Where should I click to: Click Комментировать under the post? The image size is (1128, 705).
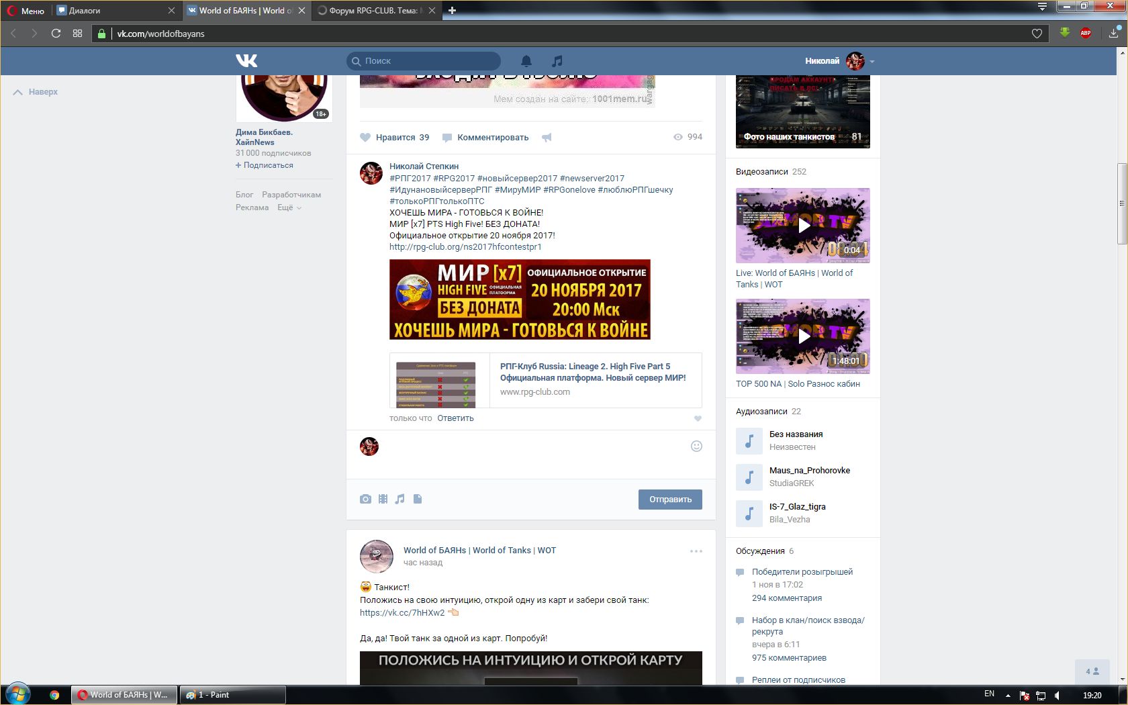485,137
